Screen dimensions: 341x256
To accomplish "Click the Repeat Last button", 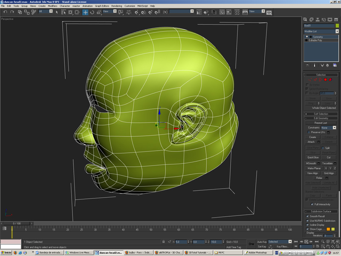I will 321,123.
